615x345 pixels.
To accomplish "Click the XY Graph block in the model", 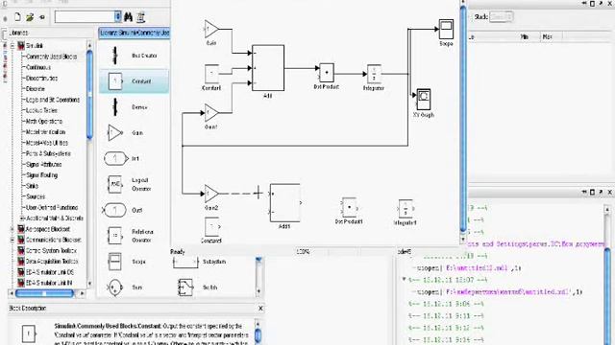I will (424, 100).
